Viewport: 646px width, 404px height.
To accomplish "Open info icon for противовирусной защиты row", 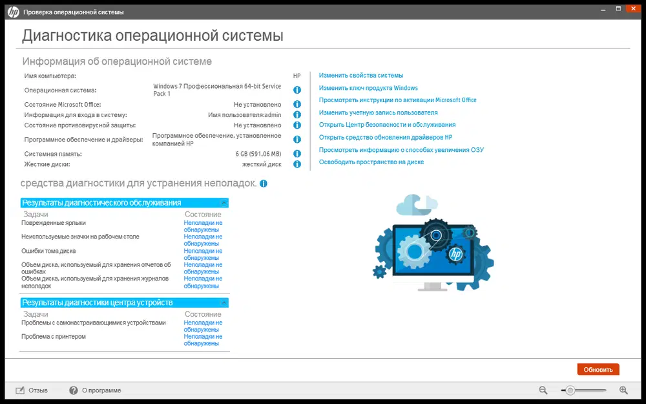I will 297,125.
